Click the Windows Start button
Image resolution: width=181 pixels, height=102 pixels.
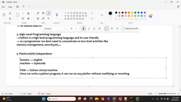point(44,99)
